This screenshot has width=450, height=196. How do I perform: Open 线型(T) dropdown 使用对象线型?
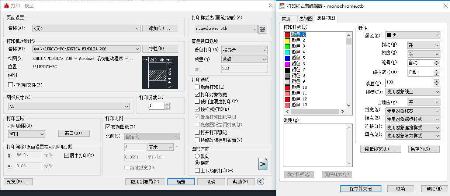[413, 92]
